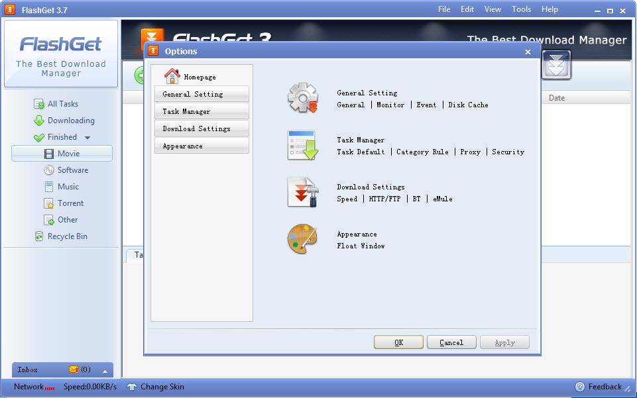Click the Task Manager list icon

(x=303, y=145)
